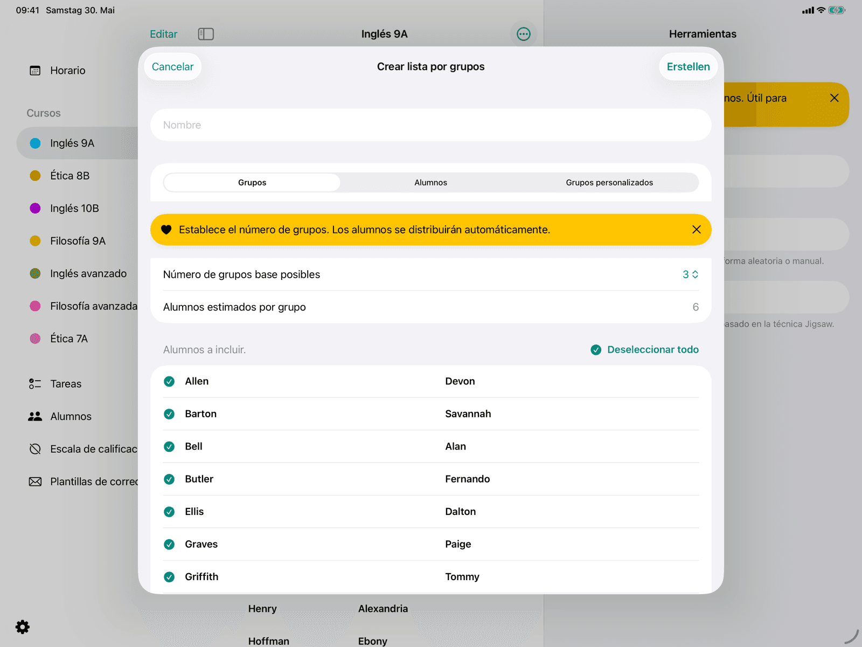The width and height of the screenshot is (862, 647).
Task: Select course Filosofía 9A
Action: 77,241
